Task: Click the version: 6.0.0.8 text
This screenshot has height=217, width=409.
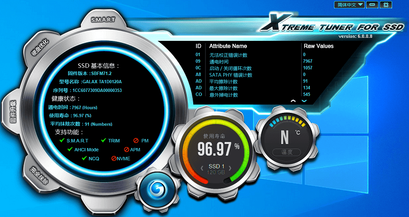Action: (x=355, y=36)
